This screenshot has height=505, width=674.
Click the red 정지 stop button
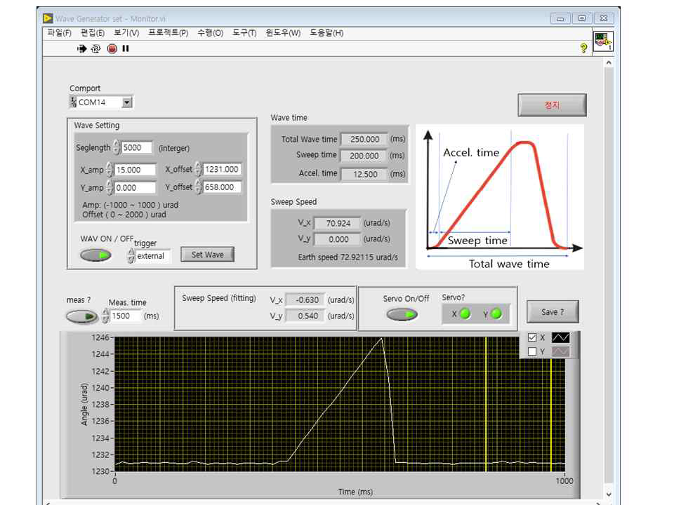[x=552, y=105]
